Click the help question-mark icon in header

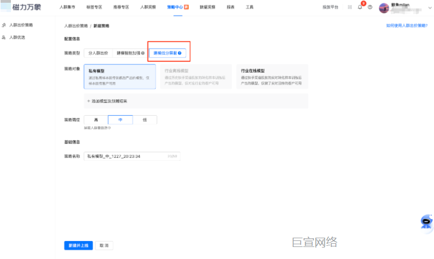coord(370,7)
